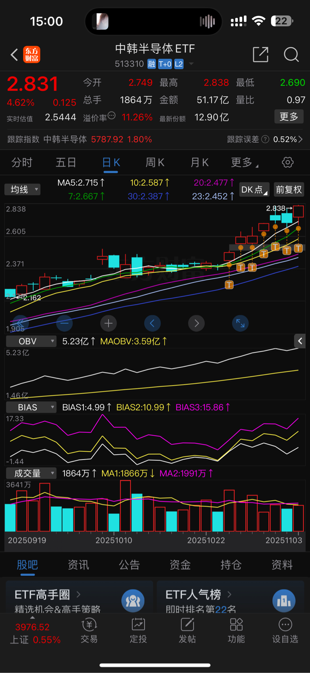The height and width of the screenshot is (673, 310).
Task: Jump to earliest data double-arrow
Action: pyautogui.click(x=21, y=323)
